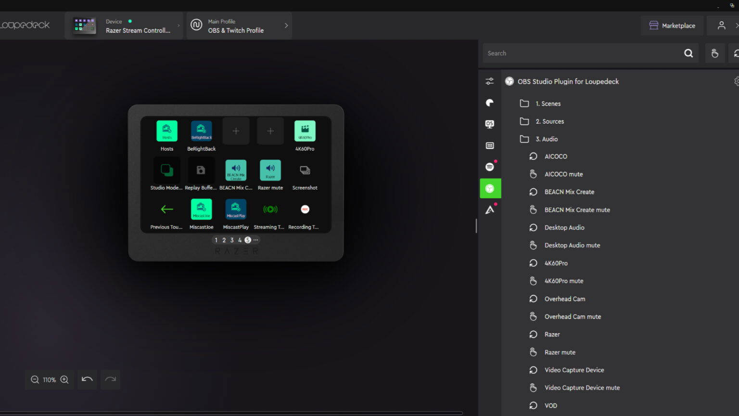Open the Device selector dropdown

(x=124, y=26)
